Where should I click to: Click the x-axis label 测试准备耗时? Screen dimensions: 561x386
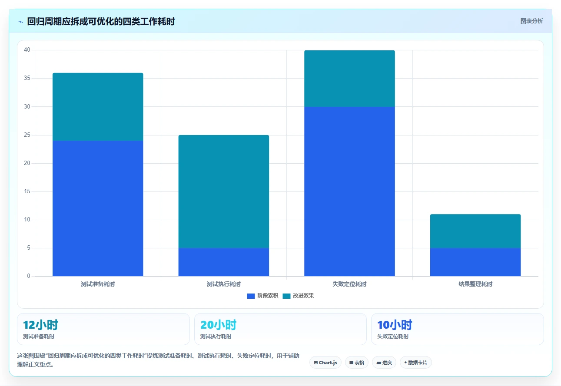pyautogui.click(x=98, y=284)
